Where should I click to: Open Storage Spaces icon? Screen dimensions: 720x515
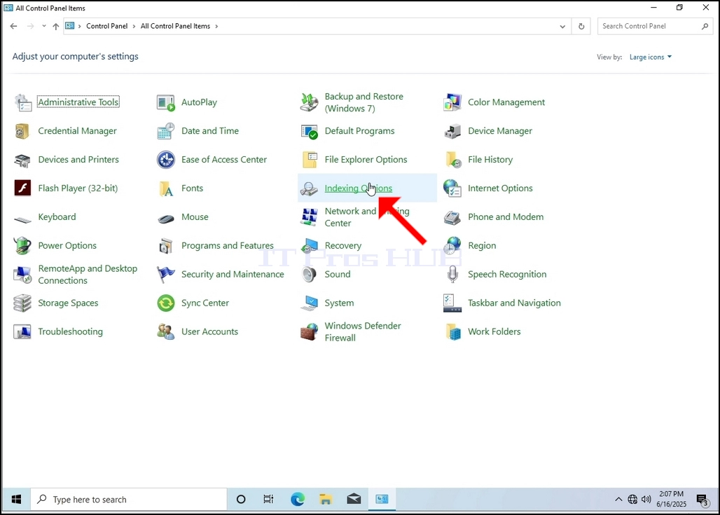pyautogui.click(x=22, y=303)
